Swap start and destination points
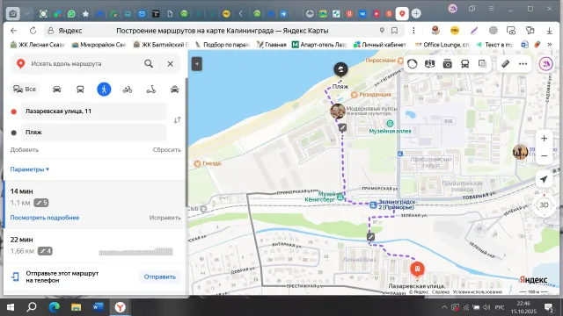The width and height of the screenshot is (563, 316). tap(178, 120)
